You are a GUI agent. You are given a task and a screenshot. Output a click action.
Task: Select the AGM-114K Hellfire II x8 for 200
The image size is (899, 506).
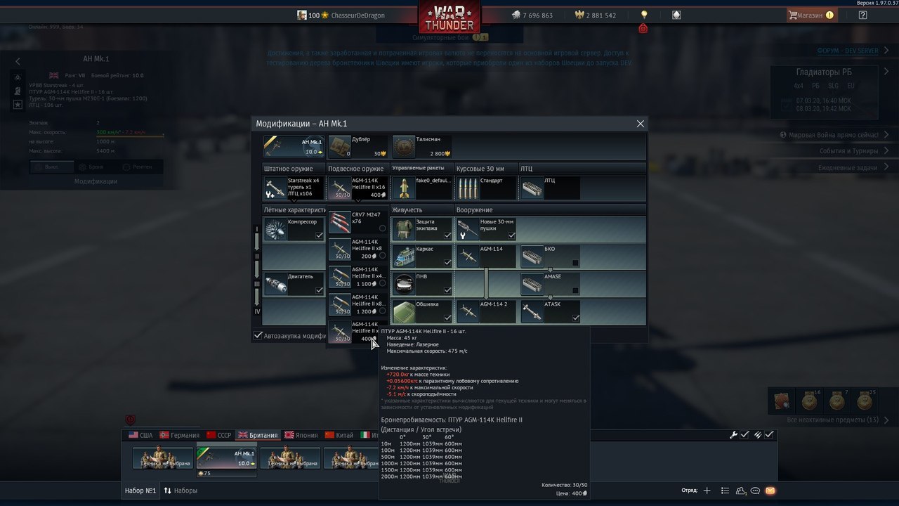click(x=358, y=250)
